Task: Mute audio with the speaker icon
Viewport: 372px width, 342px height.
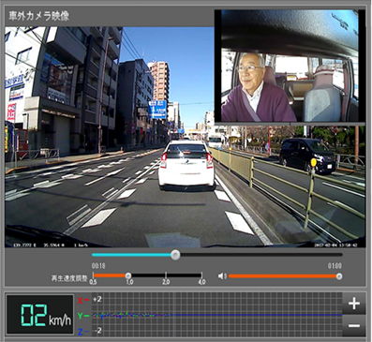Action: (222, 276)
